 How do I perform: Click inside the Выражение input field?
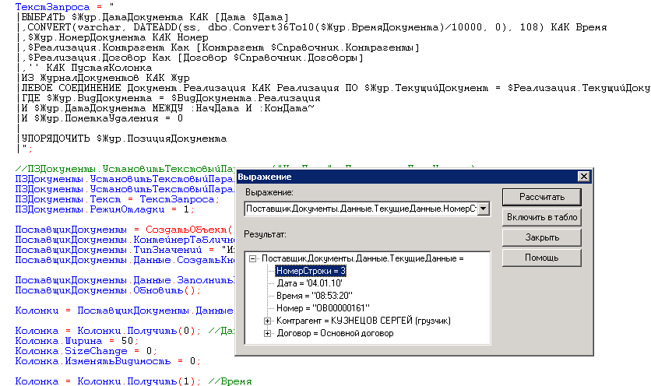tap(358, 209)
